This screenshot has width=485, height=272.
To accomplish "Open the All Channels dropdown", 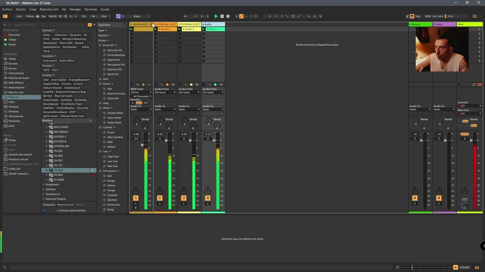I will point(141,96).
